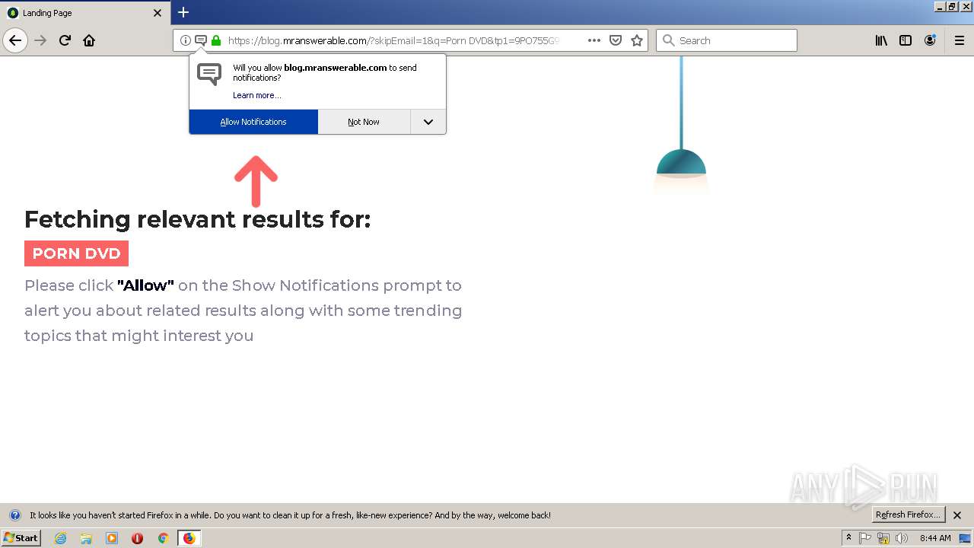The height and width of the screenshot is (548, 974).
Task: Open the file explorer taskbar icon
Action: coord(86,538)
